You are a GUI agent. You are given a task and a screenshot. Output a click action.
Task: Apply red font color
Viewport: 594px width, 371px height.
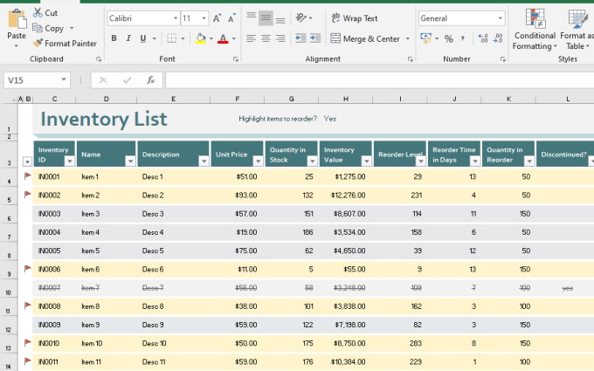pos(223,38)
